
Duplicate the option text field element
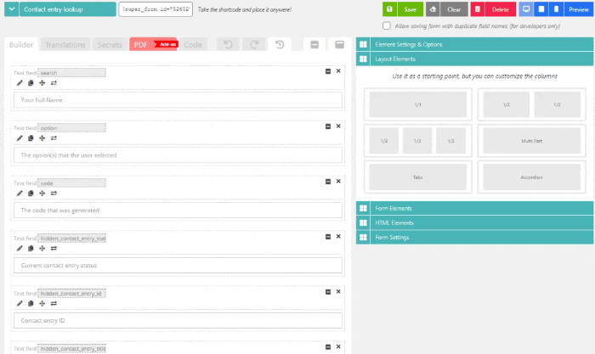[31, 138]
